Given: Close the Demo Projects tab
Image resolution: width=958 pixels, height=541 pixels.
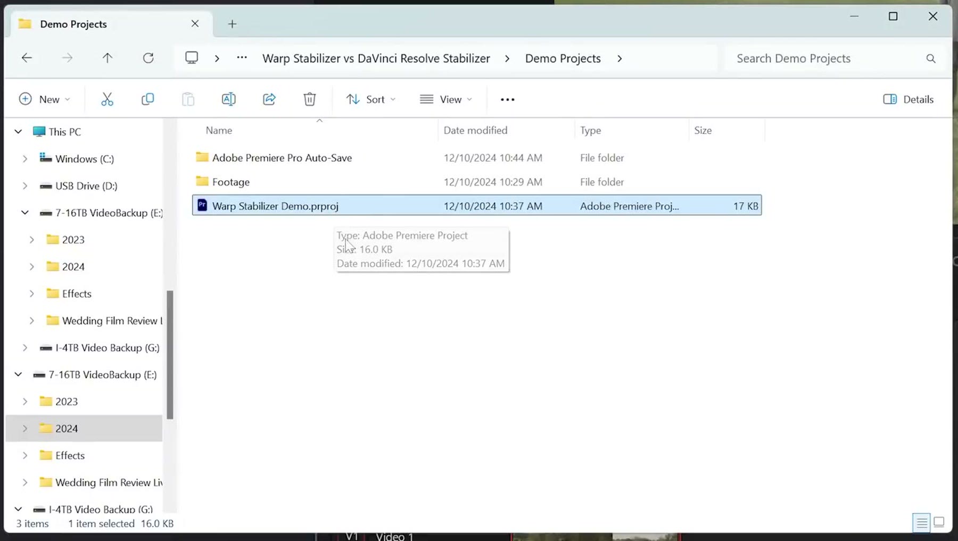Looking at the screenshot, I should pos(195,24).
